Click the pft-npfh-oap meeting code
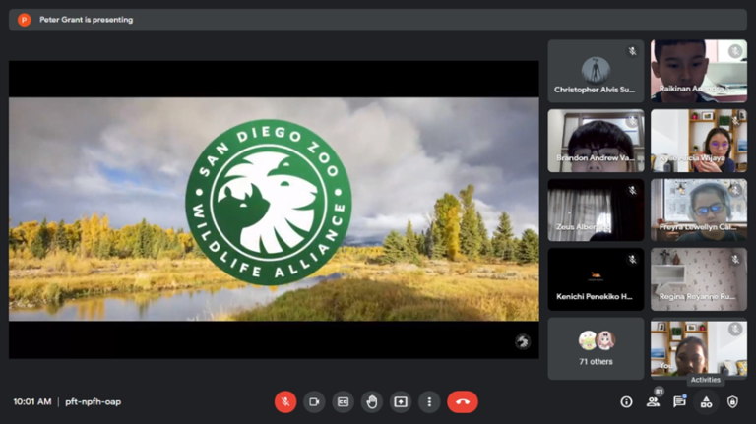The width and height of the screenshot is (756, 424). (94, 401)
